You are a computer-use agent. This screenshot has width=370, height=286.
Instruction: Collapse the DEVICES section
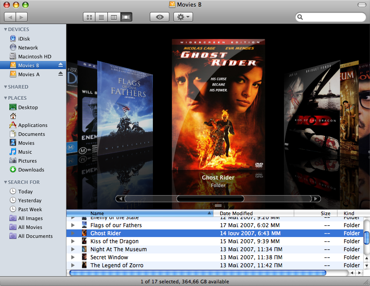(x=5, y=29)
